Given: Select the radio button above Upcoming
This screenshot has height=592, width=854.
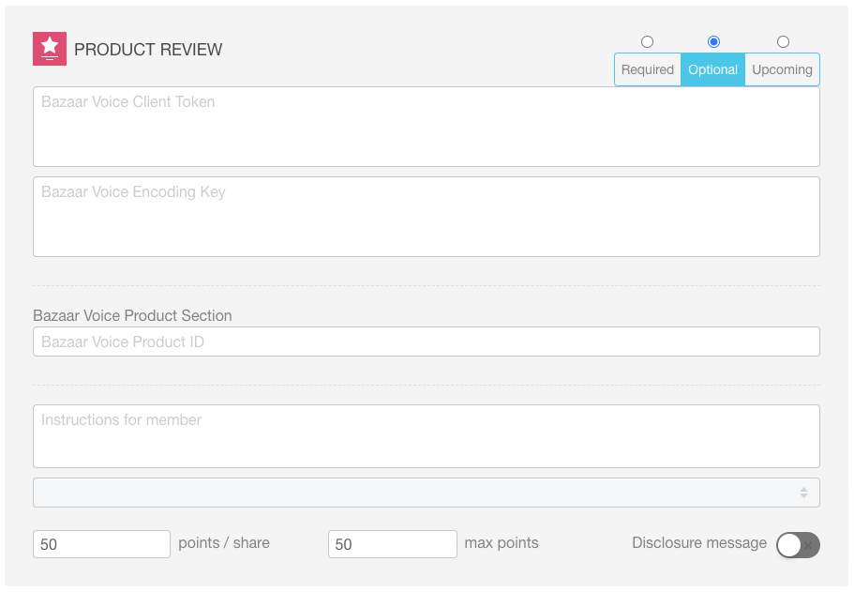Looking at the screenshot, I should (783, 41).
